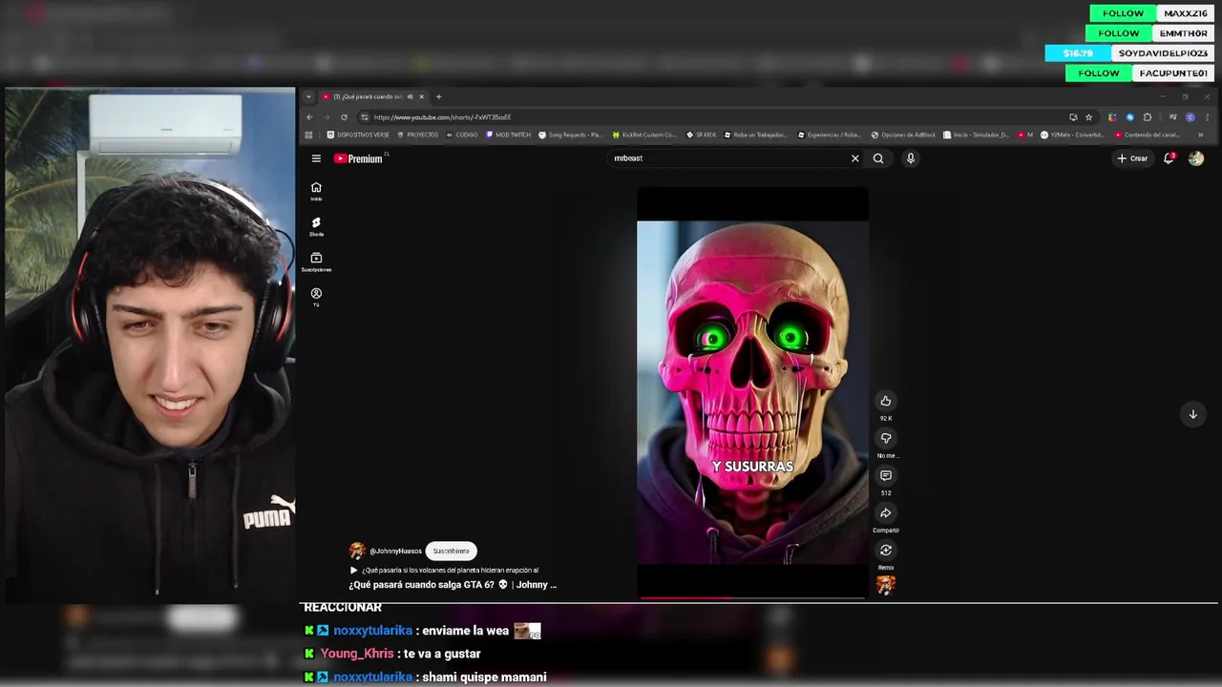This screenshot has width=1222, height=687.
Task: Open a new browser tab
Action: tap(439, 96)
